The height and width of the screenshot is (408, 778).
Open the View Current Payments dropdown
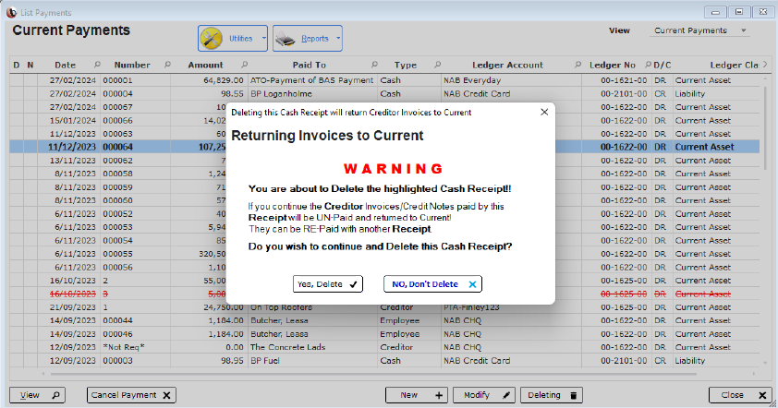[x=700, y=30]
